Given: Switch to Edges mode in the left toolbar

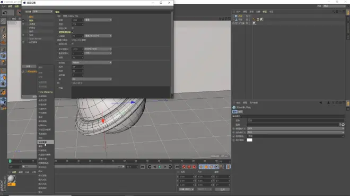Looking at the screenshot, I should coord(3,56).
